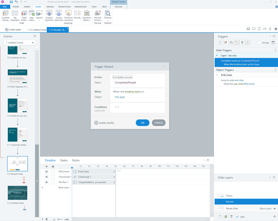Image resolution: width=278 pixels, height=221 pixels.
Task: Delete the selected trigger with trash icon
Action: pyautogui.click(x=242, y=42)
